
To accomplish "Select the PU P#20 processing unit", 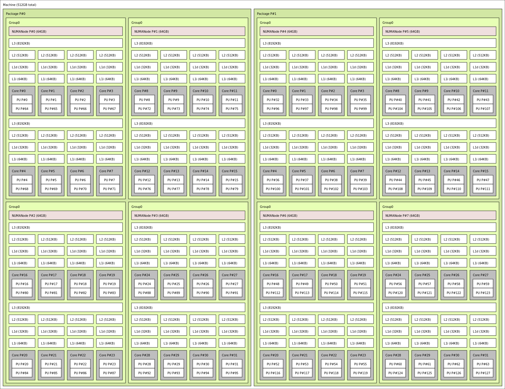I will pos(22,364).
